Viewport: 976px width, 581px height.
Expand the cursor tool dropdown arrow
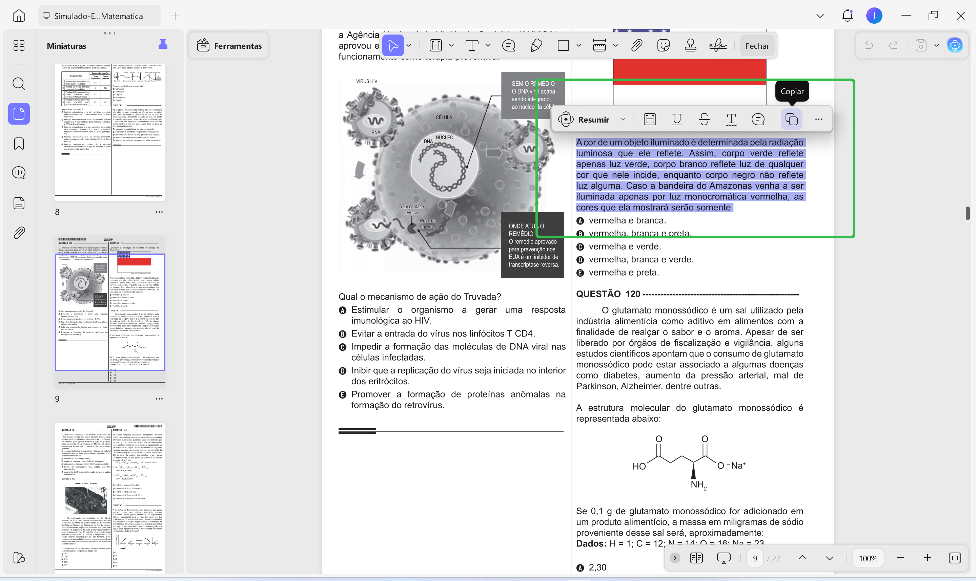click(x=409, y=45)
